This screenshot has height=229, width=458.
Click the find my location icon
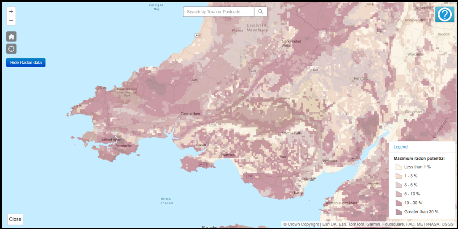pos(11,49)
